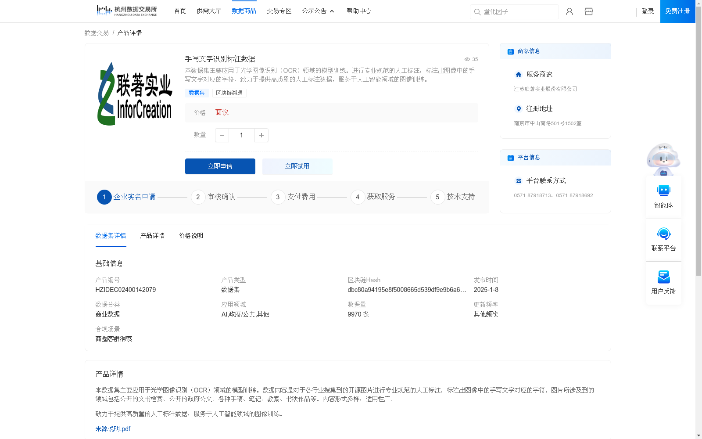The height and width of the screenshot is (439, 702).
Task: Click the 手写文字识别标注数据 product title
Action: [x=220, y=59]
